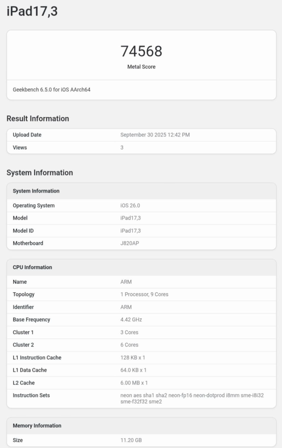
Task: Click the Instruction Sets value text
Action: (192, 399)
